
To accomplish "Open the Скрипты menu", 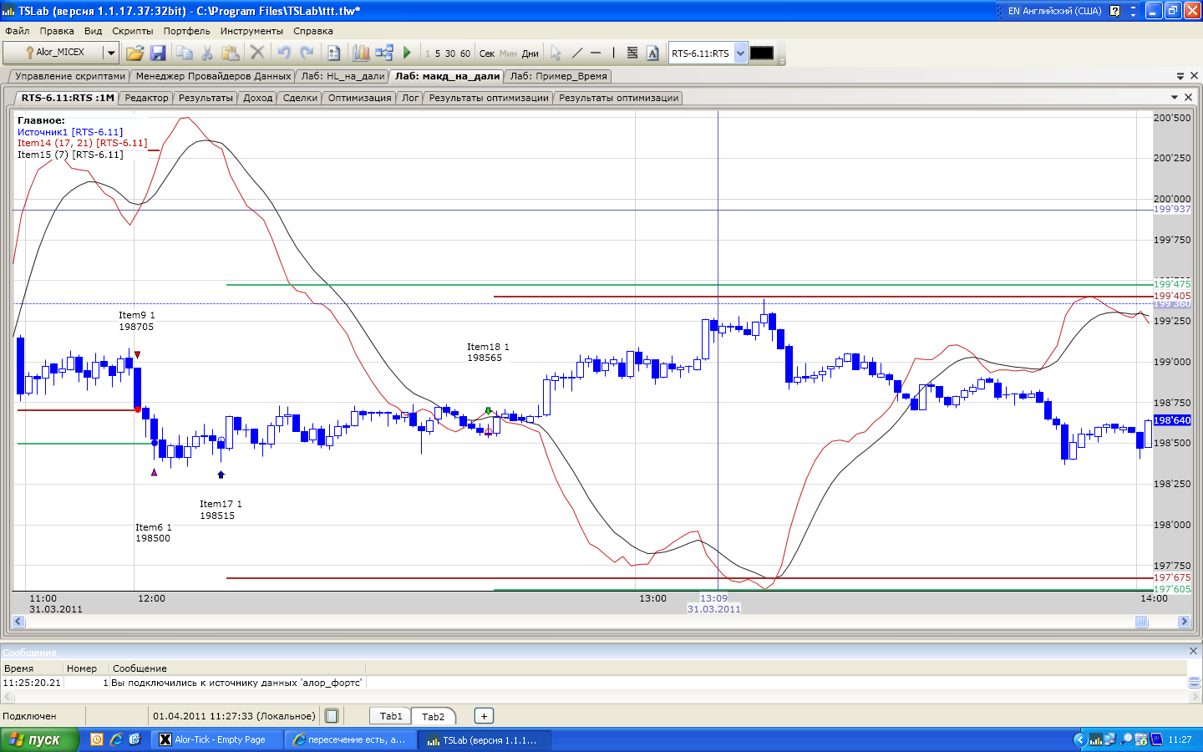I will pyautogui.click(x=132, y=31).
